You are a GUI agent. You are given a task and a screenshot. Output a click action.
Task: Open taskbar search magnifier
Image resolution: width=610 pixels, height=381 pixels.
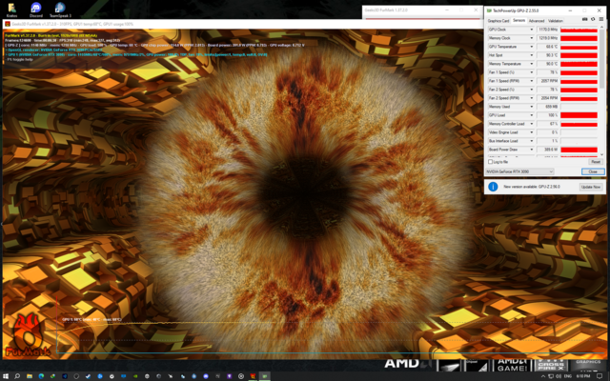click(17, 376)
